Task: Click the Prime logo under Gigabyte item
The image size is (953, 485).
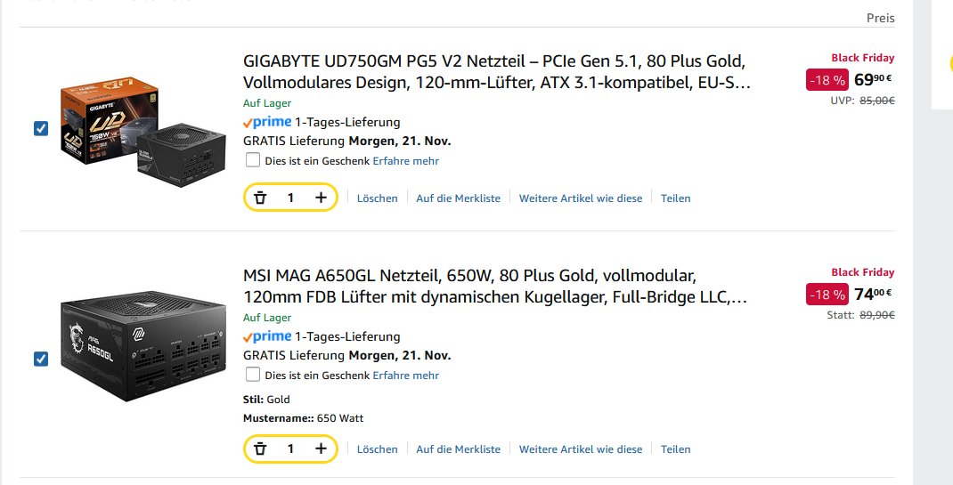Action: 267,122
